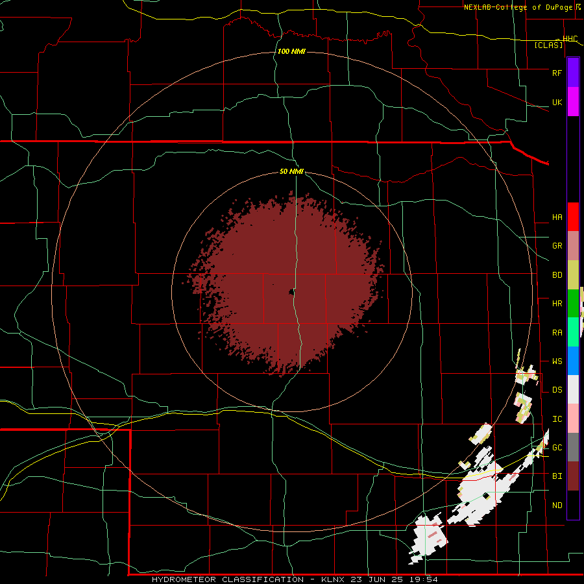The width and height of the screenshot is (584, 584).
Task: Select the "IC" legend label
Action: (557, 419)
